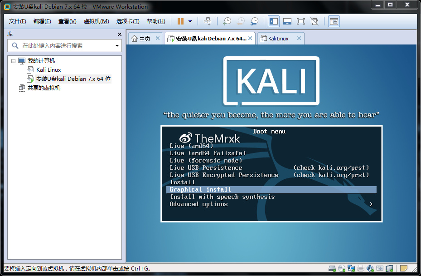Click the network adapter status bar icon
This screenshot has width=421, height=276.
tap(351, 268)
